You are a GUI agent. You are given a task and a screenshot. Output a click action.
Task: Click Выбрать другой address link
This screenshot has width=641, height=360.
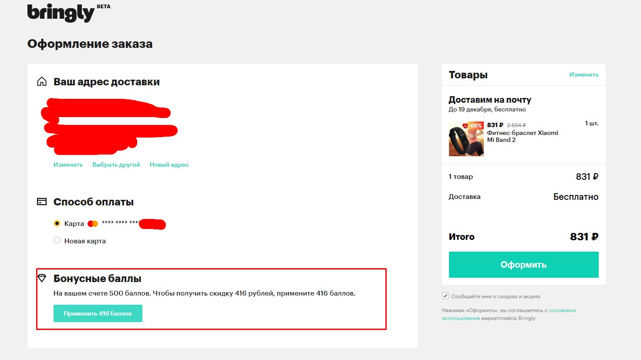click(116, 165)
